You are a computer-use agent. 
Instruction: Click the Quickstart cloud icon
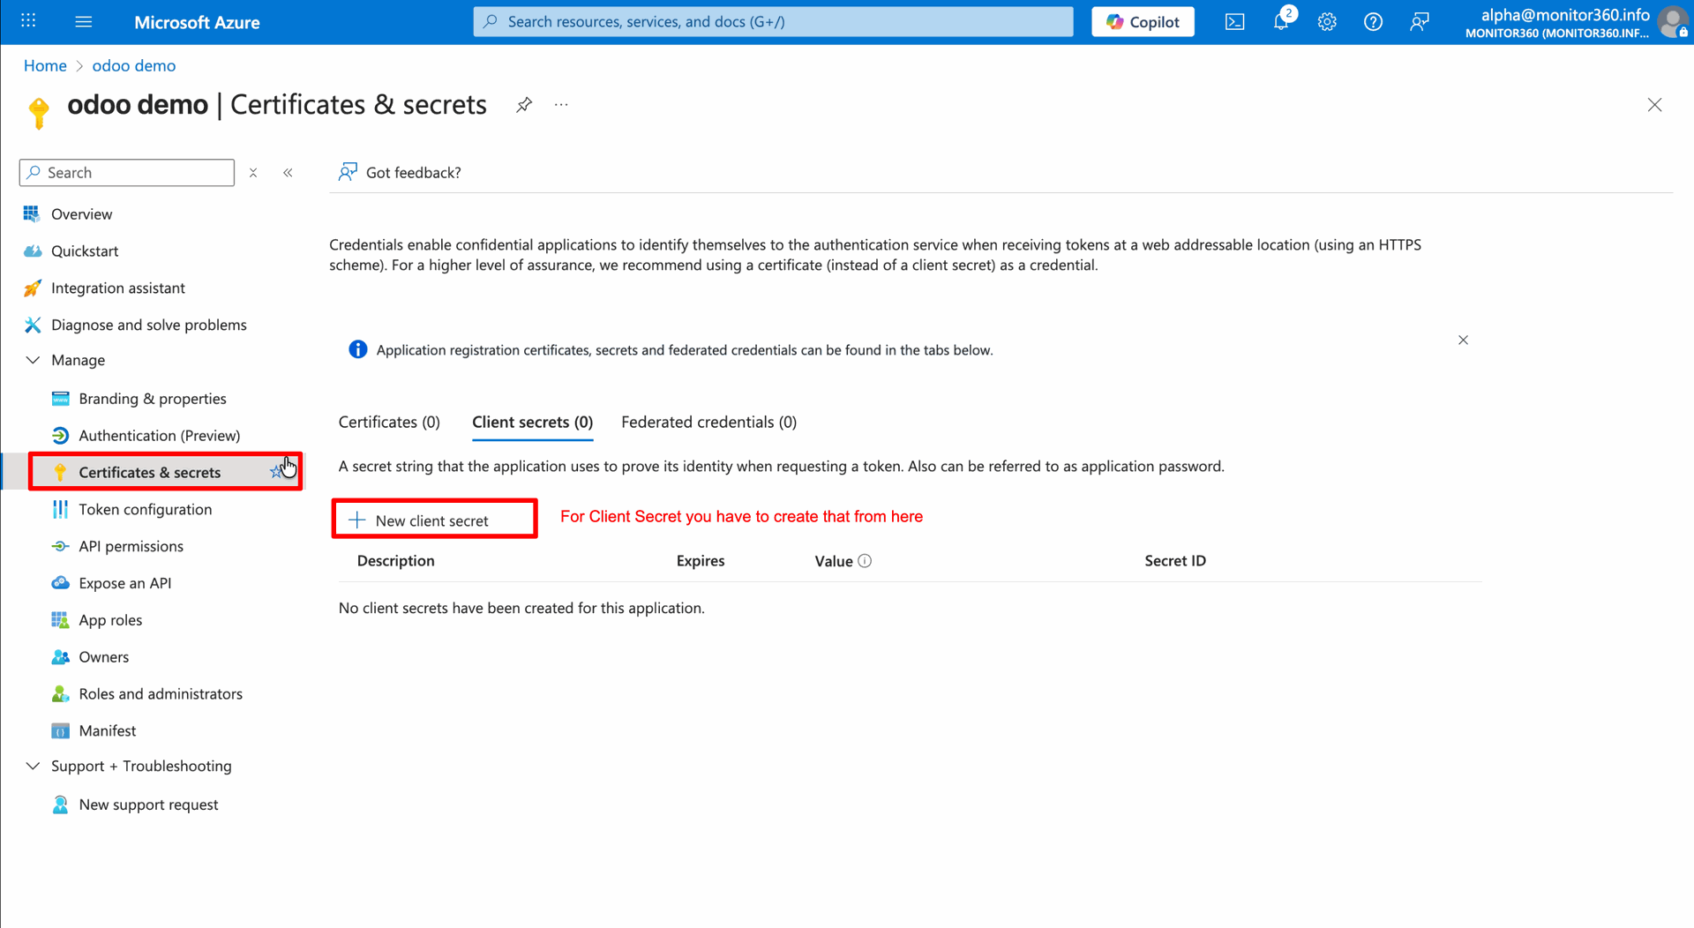[x=33, y=251]
